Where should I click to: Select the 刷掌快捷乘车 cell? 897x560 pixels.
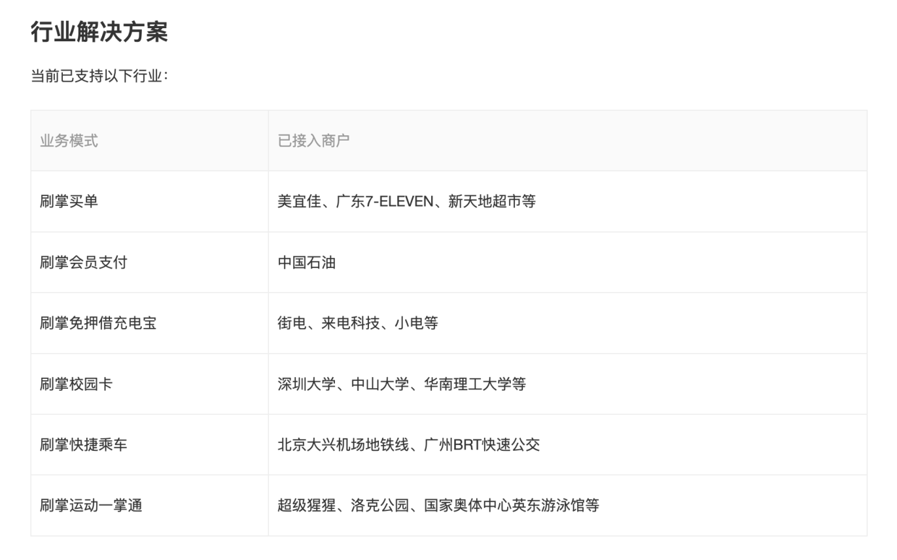coord(83,444)
